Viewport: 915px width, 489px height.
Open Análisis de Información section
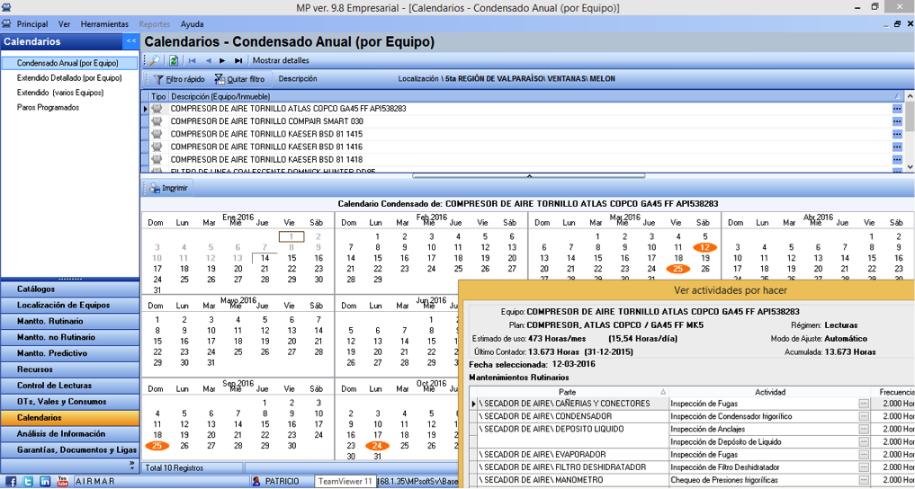[x=70, y=433]
